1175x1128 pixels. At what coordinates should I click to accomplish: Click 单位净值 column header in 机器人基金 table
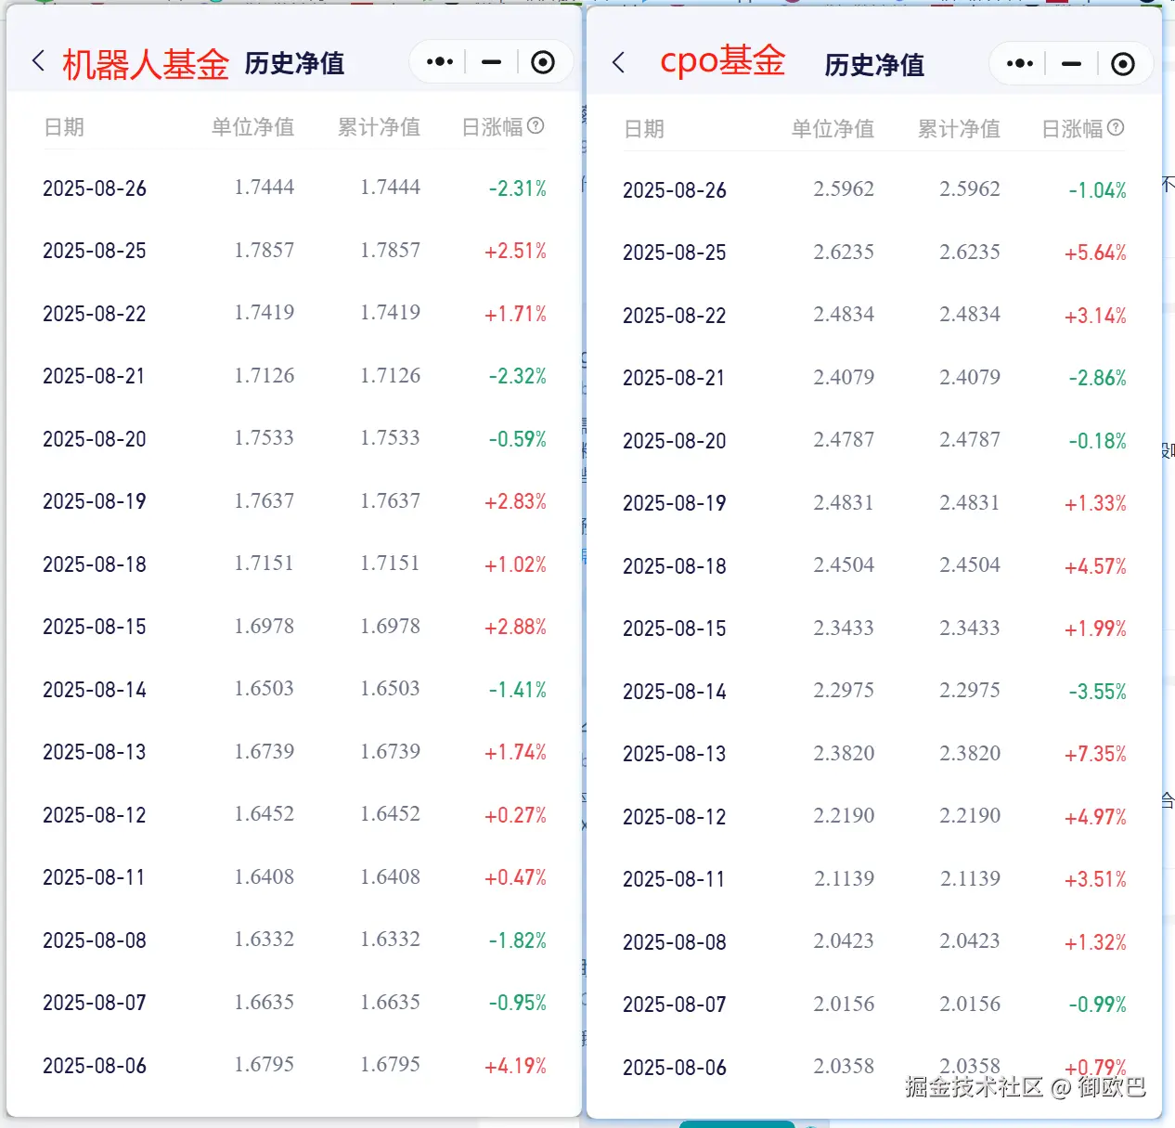pyautogui.click(x=252, y=127)
